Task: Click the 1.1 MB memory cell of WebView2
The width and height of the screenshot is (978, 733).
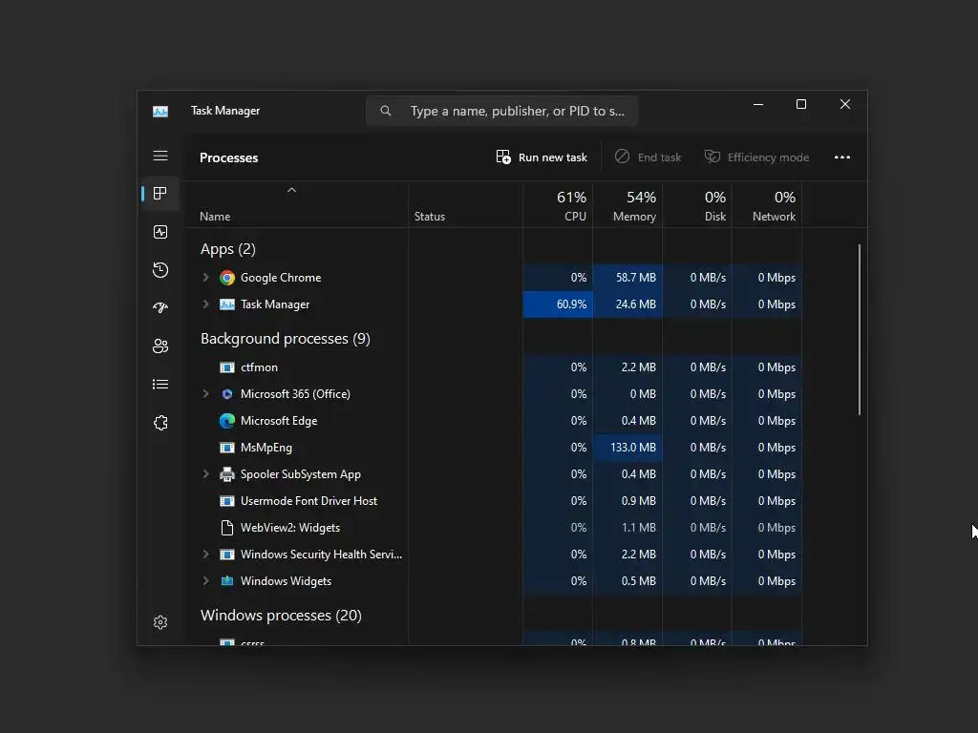Action: click(x=628, y=527)
